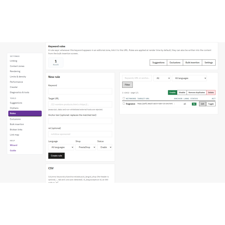Click the '1 rule(s) - page 1/1' text
225x225 pixels.
pos(130,93)
